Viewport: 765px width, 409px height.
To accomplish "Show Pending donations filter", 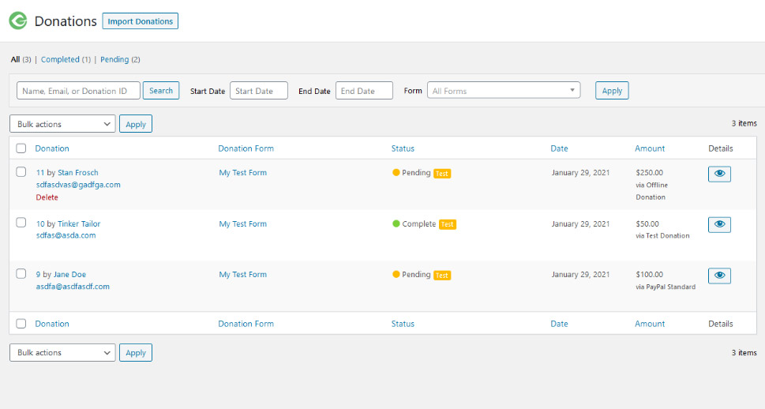I will coord(114,59).
